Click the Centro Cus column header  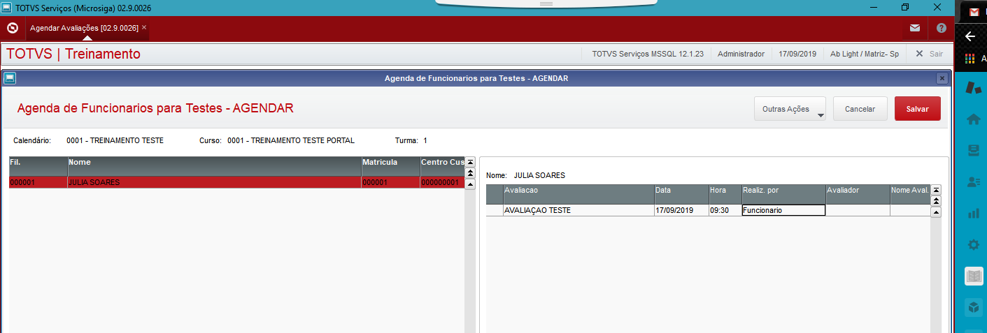442,166
